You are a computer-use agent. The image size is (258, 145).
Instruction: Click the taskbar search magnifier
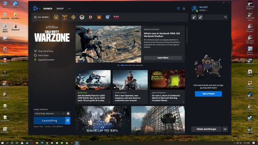[7, 143]
